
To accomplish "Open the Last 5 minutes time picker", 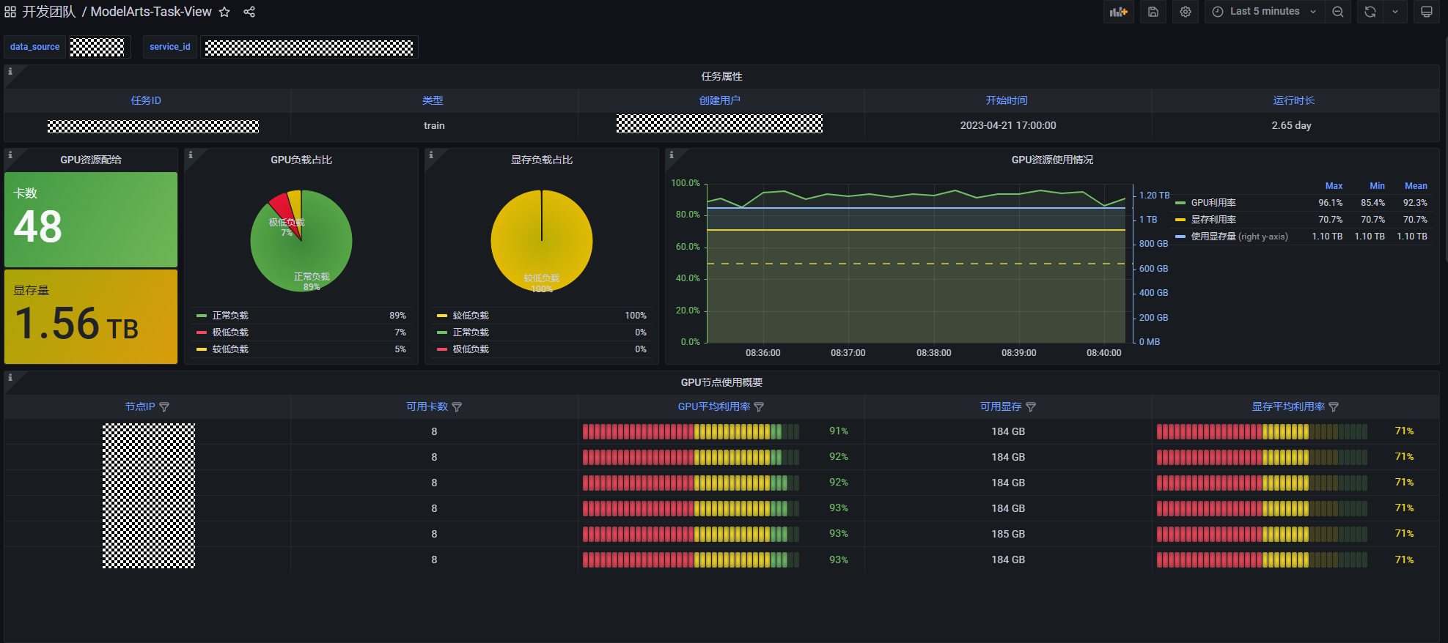I will point(1265,12).
